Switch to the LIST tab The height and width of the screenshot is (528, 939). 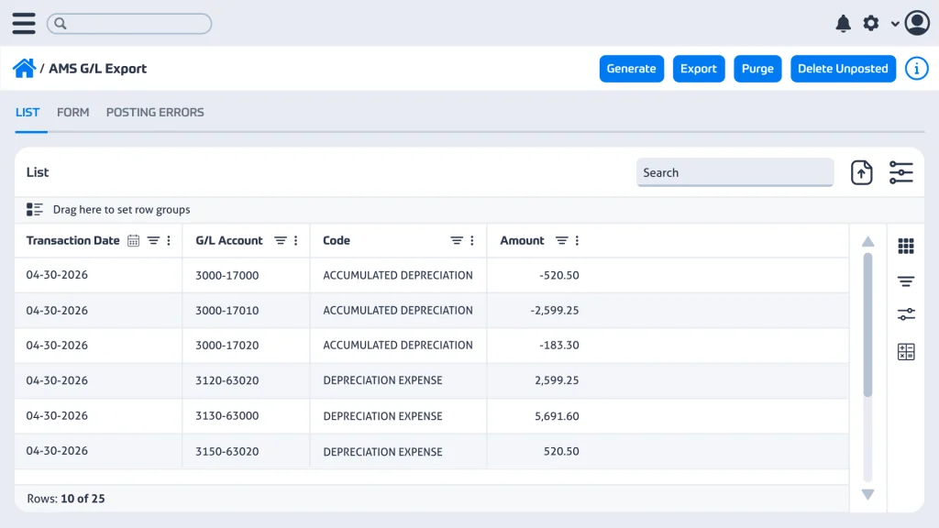pos(28,112)
